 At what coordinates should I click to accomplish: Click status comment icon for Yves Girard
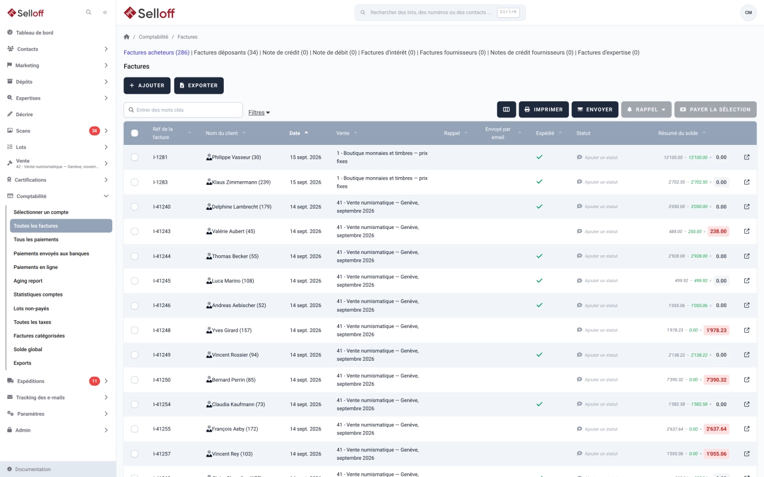[580, 330]
